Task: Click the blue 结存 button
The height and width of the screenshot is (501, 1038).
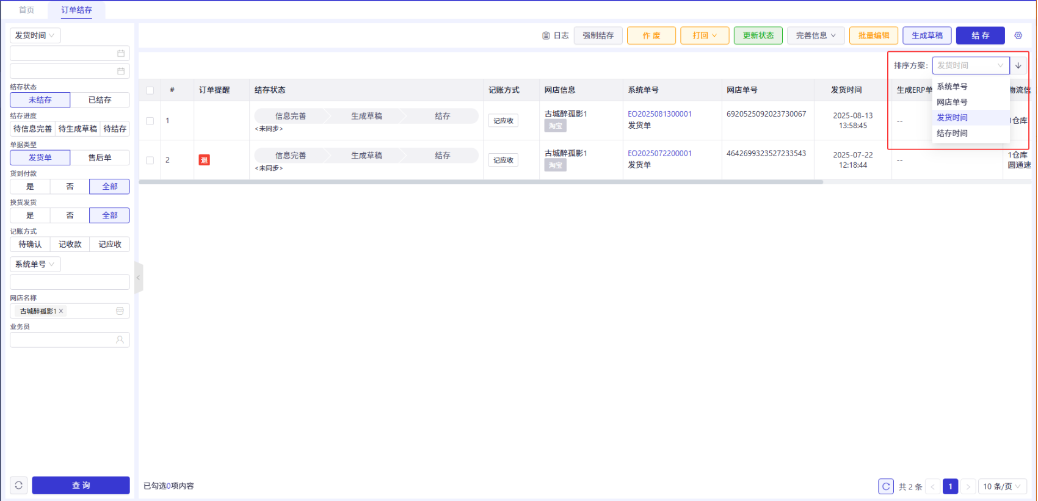Action: [981, 35]
